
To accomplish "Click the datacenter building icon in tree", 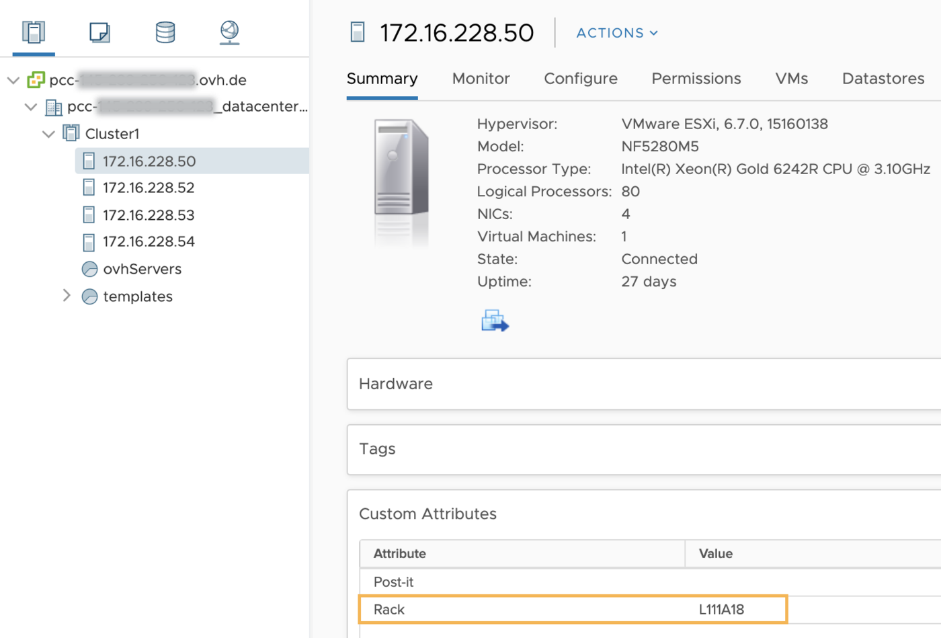I will [54, 107].
